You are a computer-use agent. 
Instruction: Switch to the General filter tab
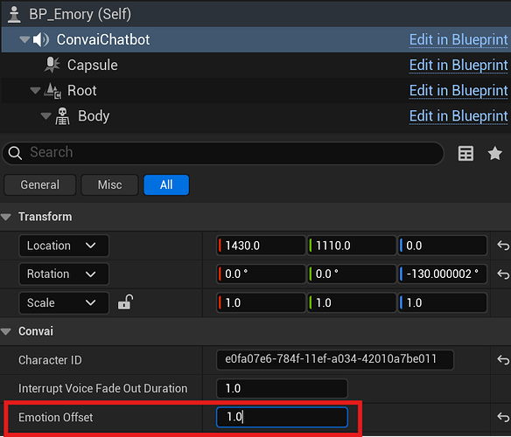click(x=39, y=185)
